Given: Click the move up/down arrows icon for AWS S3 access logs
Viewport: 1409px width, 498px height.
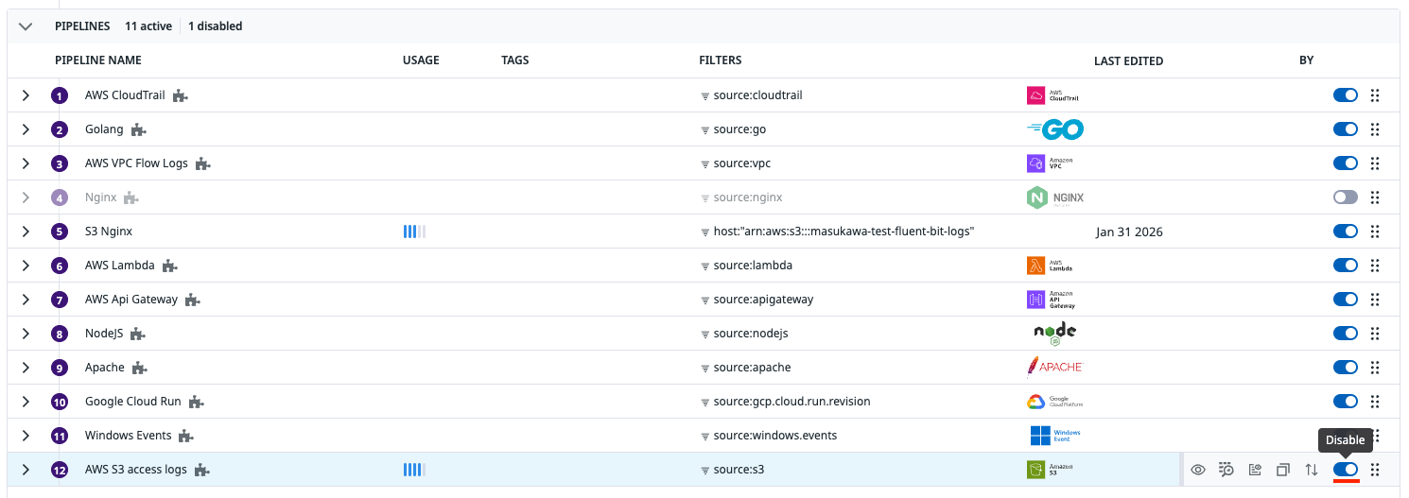Looking at the screenshot, I should coord(1312,470).
